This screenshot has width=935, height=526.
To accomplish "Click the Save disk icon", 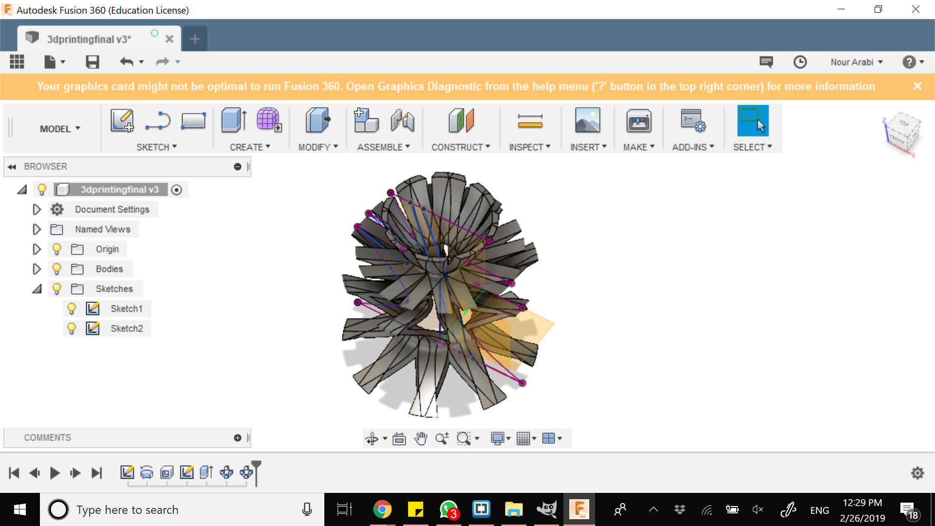I will pyautogui.click(x=92, y=62).
